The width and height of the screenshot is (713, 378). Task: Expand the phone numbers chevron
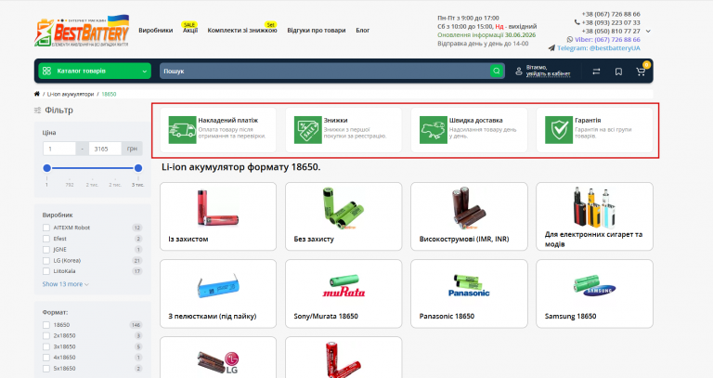pyautogui.click(x=648, y=32)
